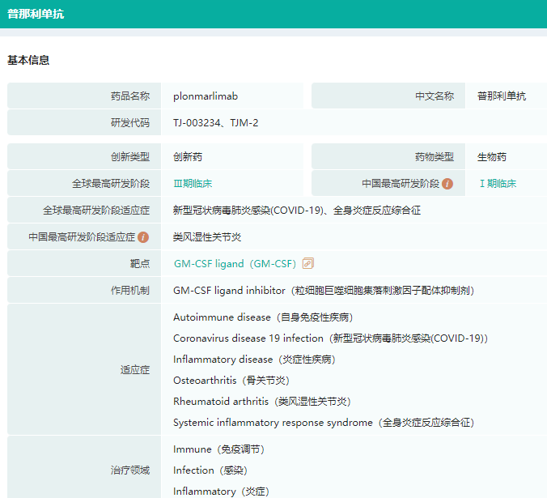Open the Ⅲ期临床 global phase link

click(x=193, y=184)
